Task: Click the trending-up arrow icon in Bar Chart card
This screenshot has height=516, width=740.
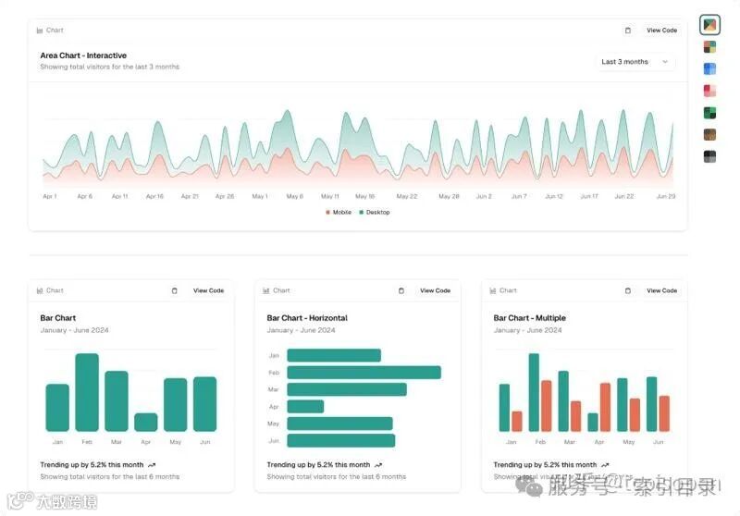Action: pos(152,465)
